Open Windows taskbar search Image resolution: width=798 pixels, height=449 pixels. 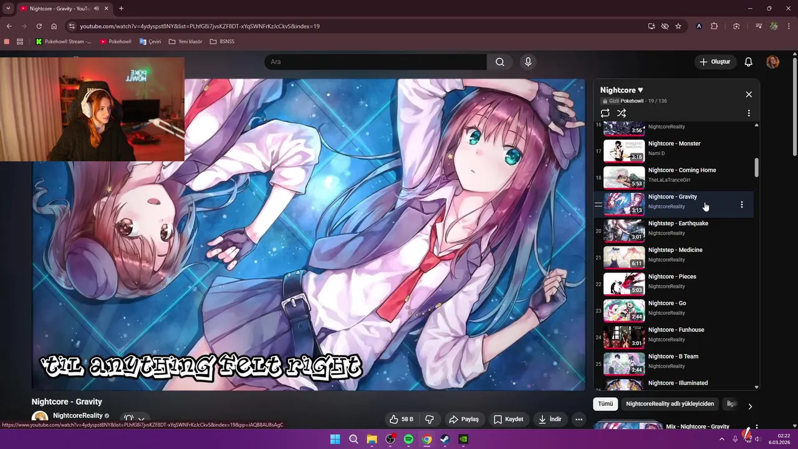click(353, 439)
